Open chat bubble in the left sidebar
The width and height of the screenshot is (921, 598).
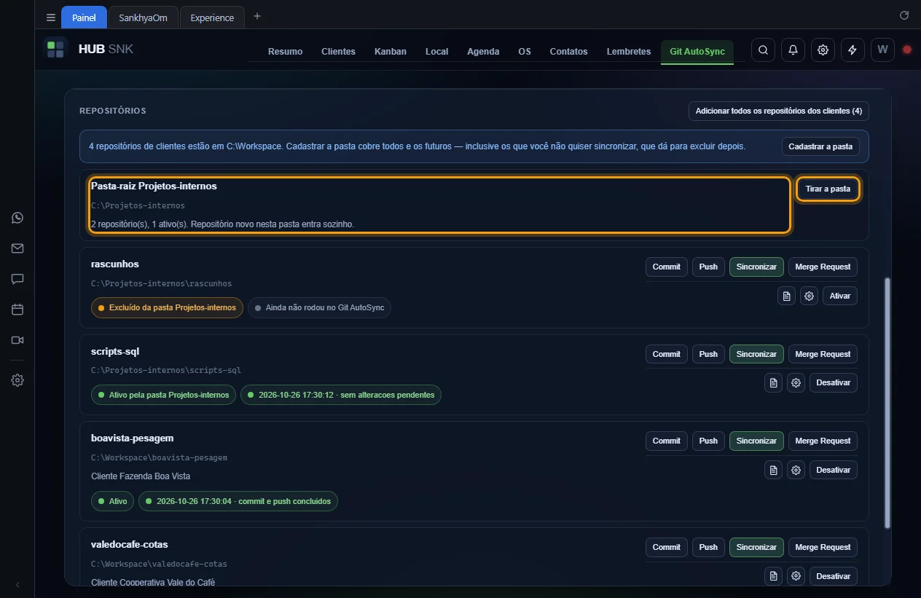coord(17,279)
